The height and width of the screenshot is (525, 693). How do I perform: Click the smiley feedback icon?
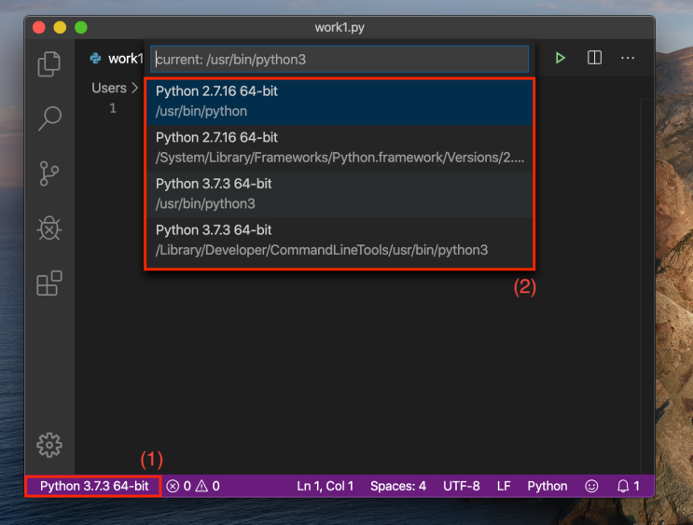click(591, 486)
